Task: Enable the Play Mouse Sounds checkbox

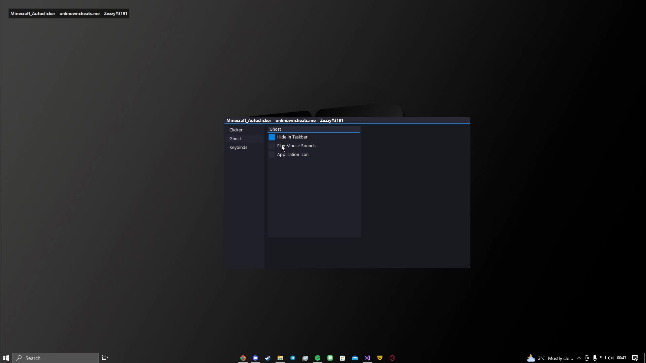Action: (272, 146)
